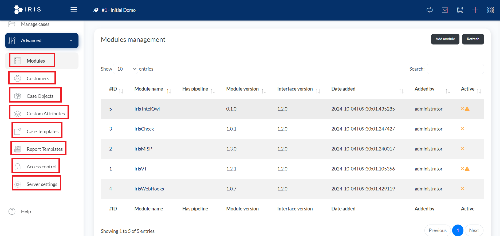Open the Iris IntelOwl module link
The height and width of the screenshot is (236, 500).
click(147, 109)
